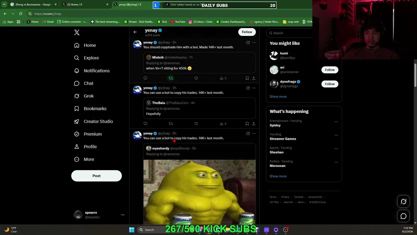Open the weather widget on taskbar
This screenshot has width=417, height=235.
click(10, 230)
